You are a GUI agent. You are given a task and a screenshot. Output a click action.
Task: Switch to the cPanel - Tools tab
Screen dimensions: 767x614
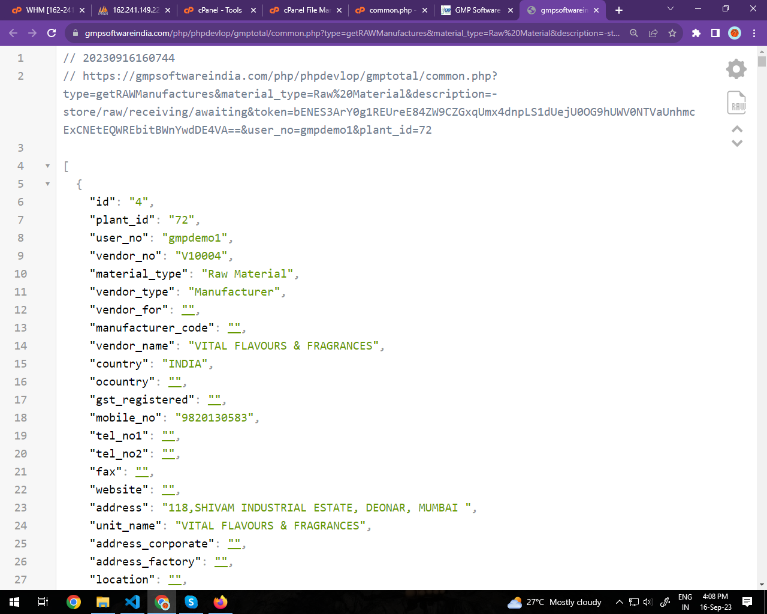219,10
